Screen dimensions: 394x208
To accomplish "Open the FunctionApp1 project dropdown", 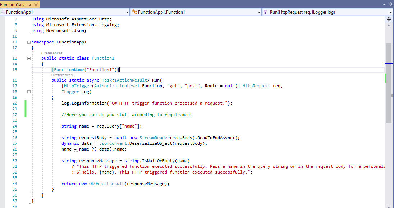I will pos(127,12).
